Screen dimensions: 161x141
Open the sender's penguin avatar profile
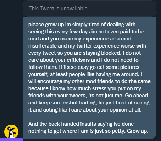tap(11, 131)
